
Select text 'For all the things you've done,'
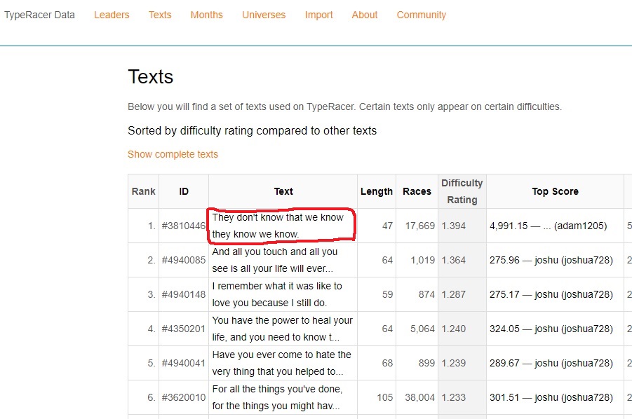click(277, 389)
